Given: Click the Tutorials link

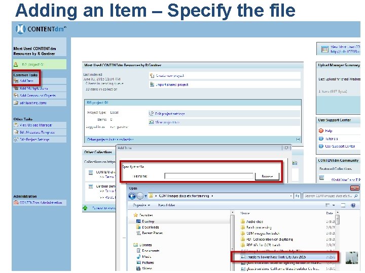Looking at the screenshot, I should 332,139.
